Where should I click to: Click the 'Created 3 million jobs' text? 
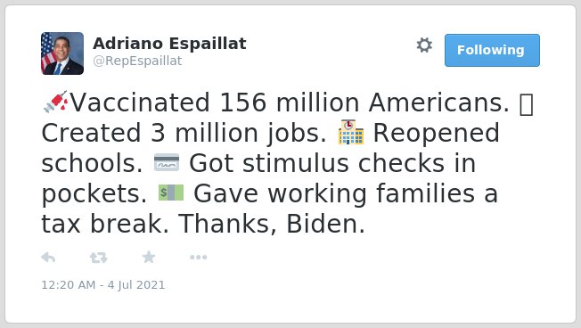(184, 134)
